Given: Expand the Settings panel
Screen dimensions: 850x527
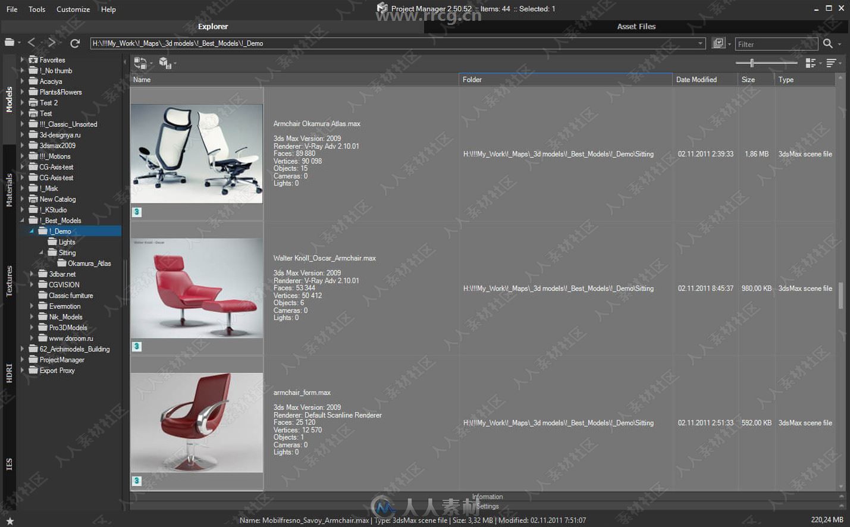Looking at the screenshot, I should tap(487, 506).
